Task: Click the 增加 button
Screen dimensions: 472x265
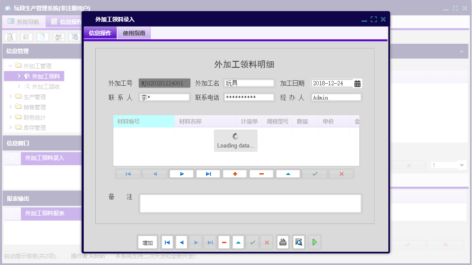Action: tap(147, 242)
